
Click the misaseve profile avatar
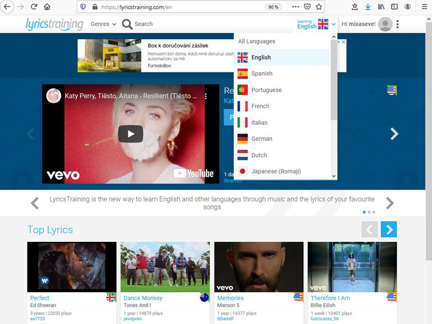coord(385,24)
